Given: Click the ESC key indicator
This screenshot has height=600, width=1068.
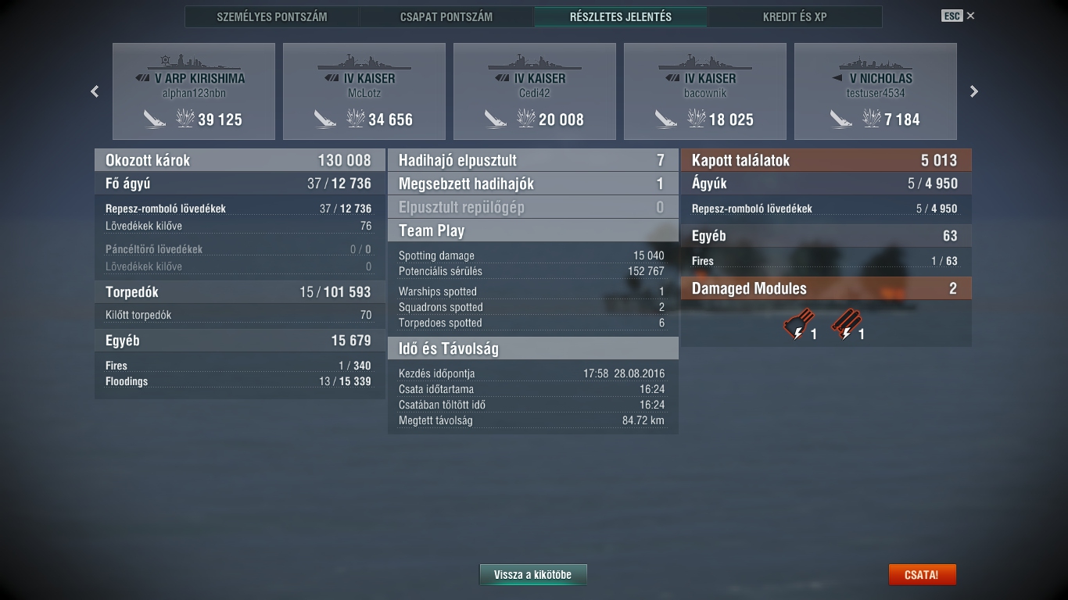Looking at the screenshot, I should 952,16.
